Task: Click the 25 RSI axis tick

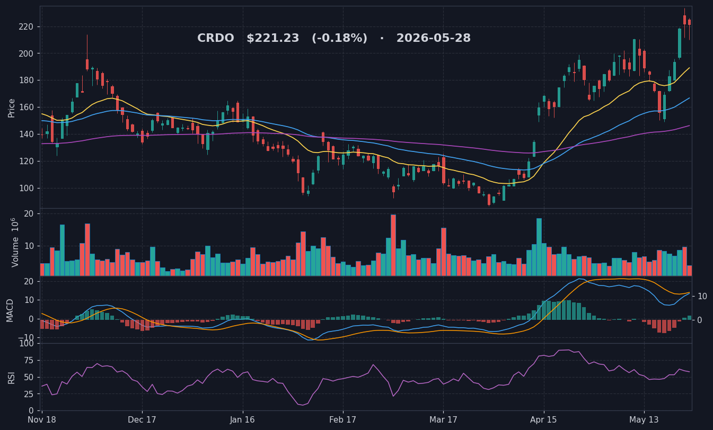Action: pos(29,394)
